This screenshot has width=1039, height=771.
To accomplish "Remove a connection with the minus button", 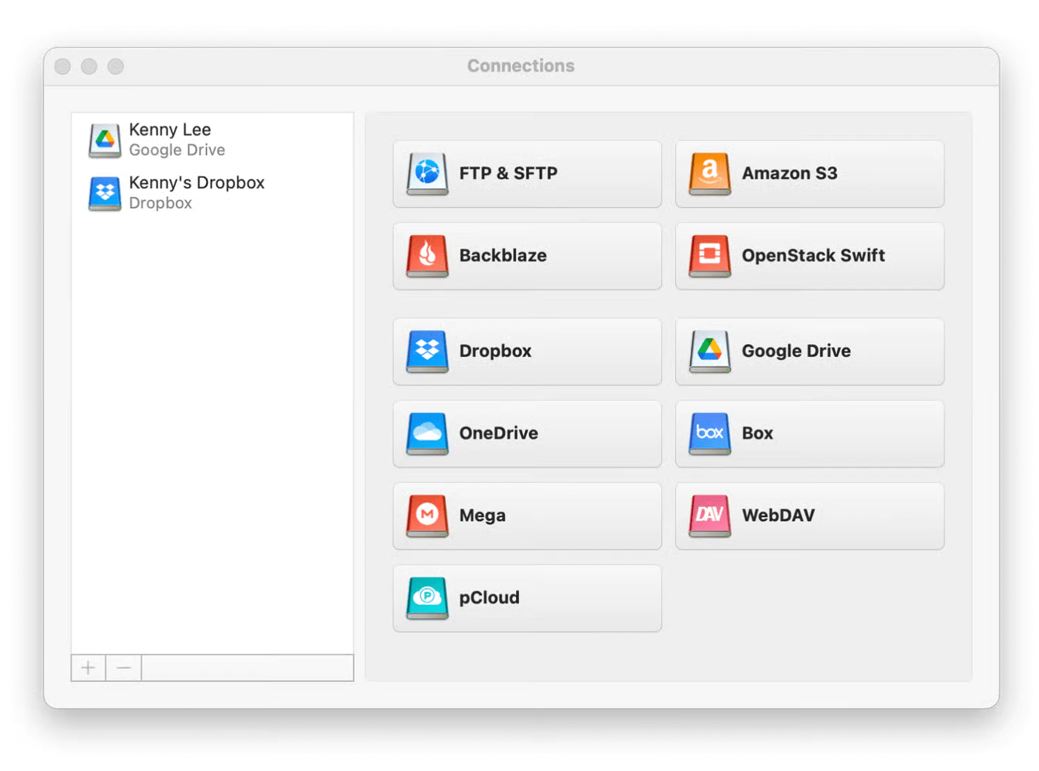I will pyautogui.click(x=124, y=667).
